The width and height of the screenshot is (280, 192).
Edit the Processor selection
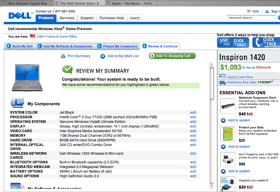pos(193,117)
